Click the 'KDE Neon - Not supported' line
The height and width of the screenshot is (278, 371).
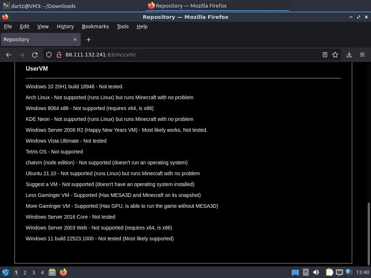coord(109,119)
